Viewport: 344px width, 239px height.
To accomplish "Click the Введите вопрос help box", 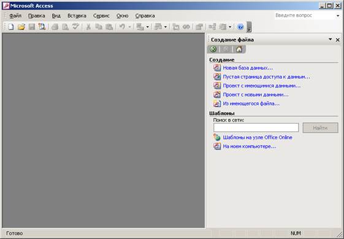I will click(305, 15).
